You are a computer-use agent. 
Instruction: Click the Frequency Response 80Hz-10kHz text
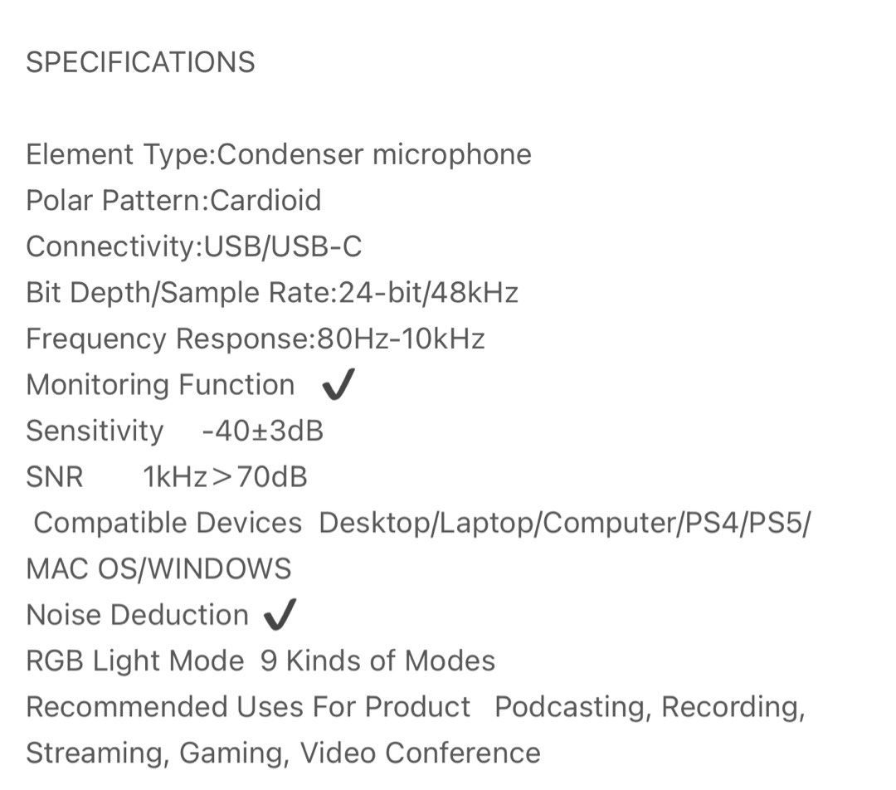(256, 339)
